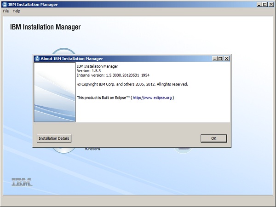Image resolution: width=276 pixels, height=207 pixels.
Task: Click the main window title bar icon
Action: pyautogui.click(x=5, y=5)
